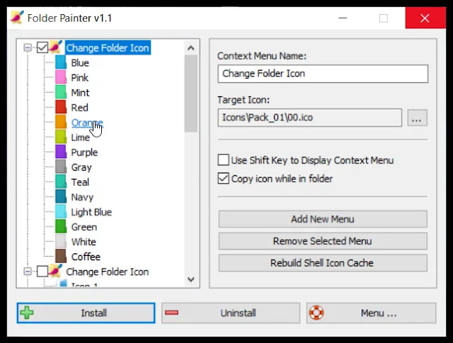Click Remove Selected Menu button
Image resolution: width=453 pixels, height=343 pixels.
click(323, 240)
